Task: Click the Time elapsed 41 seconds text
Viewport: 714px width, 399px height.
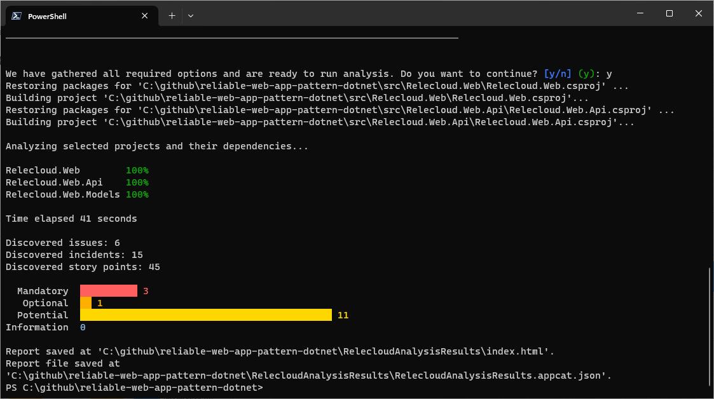Action: point(71,218)
